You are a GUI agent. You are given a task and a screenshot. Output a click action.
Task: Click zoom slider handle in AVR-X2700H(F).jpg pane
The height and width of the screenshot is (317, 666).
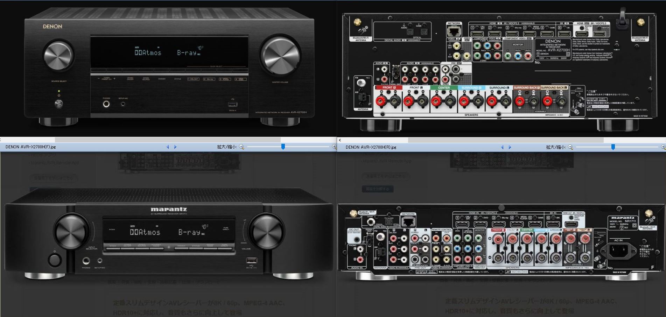coord(283,147)
